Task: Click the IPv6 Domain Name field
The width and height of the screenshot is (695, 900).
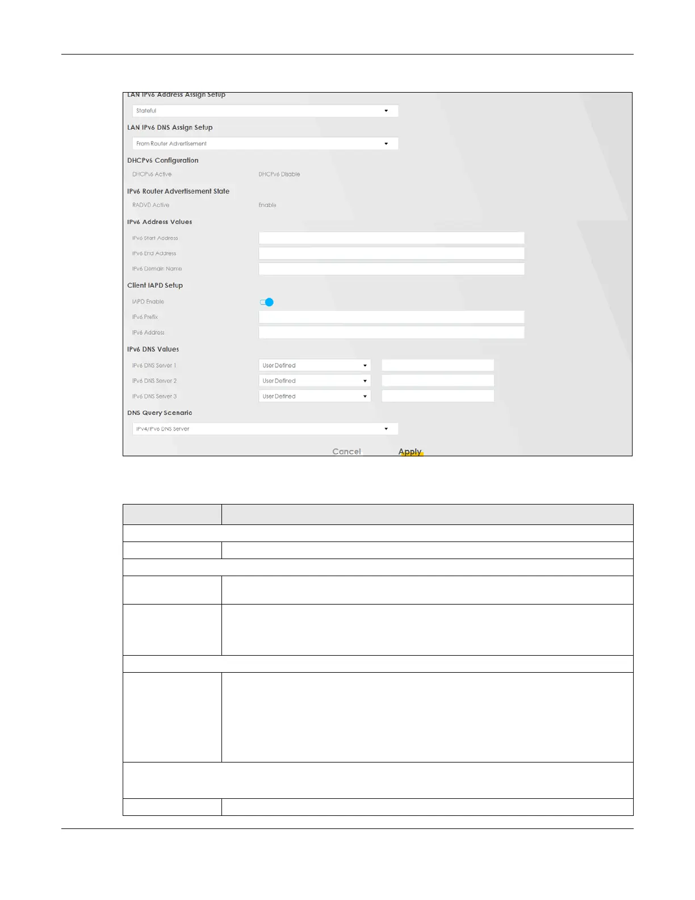Action: point(391,269)
